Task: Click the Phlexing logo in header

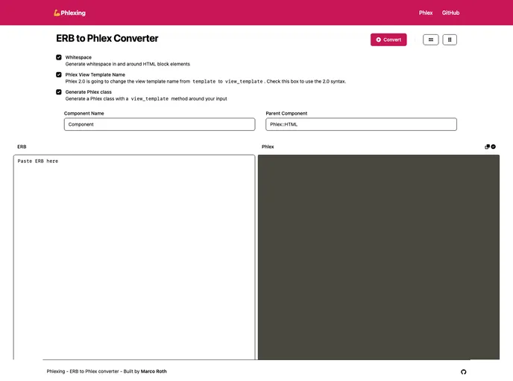Action: point(69,13)
